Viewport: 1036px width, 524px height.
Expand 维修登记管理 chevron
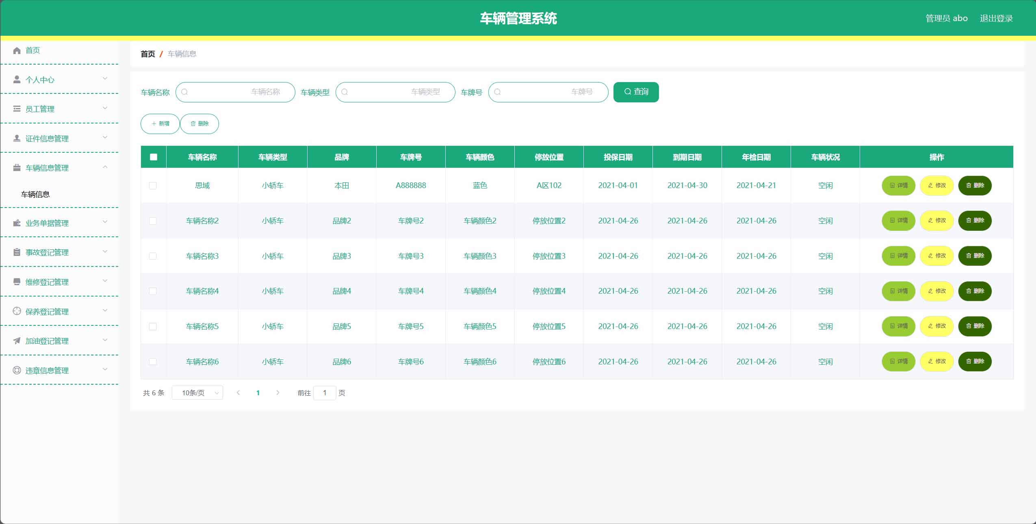[x=105, y=281]
